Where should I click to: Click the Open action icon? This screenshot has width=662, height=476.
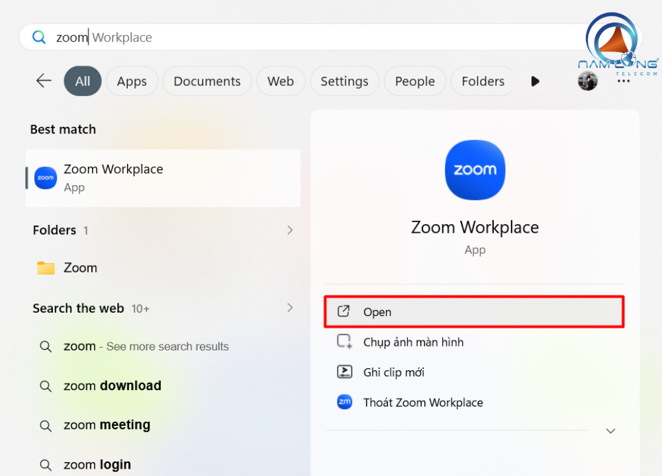click(x=344, y=311)
